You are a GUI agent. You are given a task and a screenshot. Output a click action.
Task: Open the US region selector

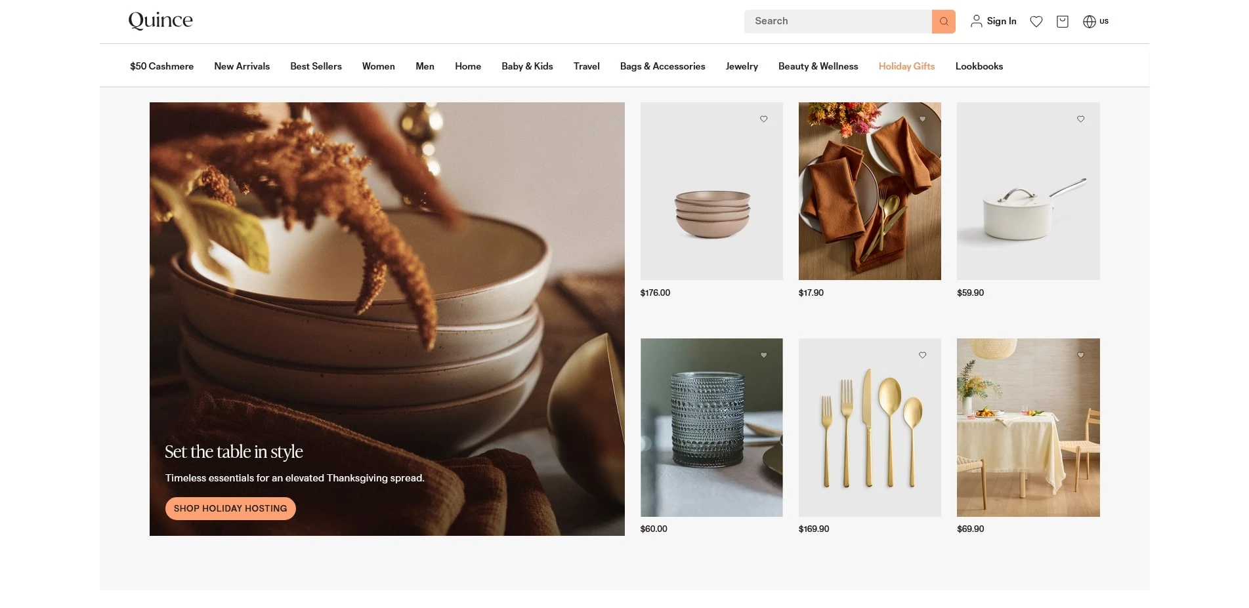1095,22
